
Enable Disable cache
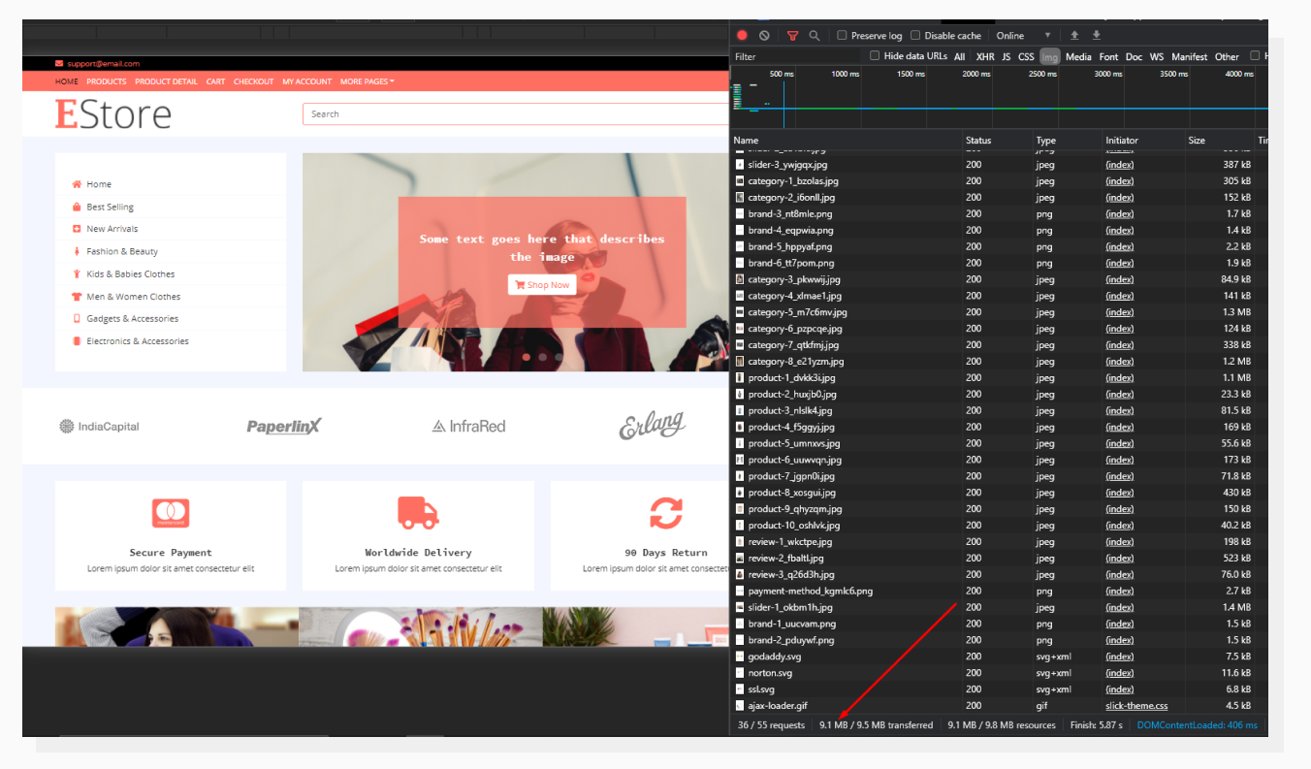pos(916,35)
